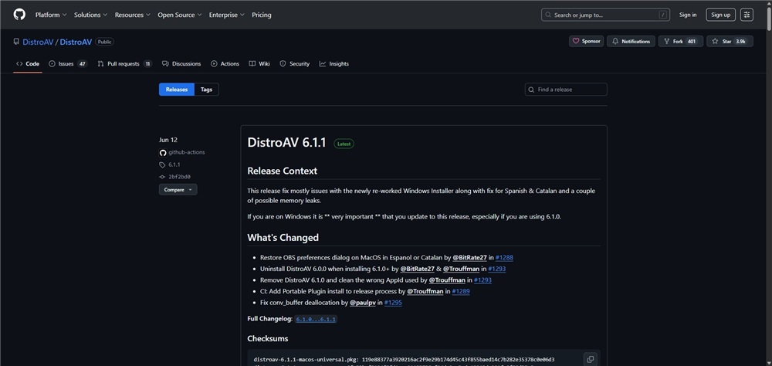Expand the Platform menu
This screenshot has width=772, height=366.
click(51, 15)
